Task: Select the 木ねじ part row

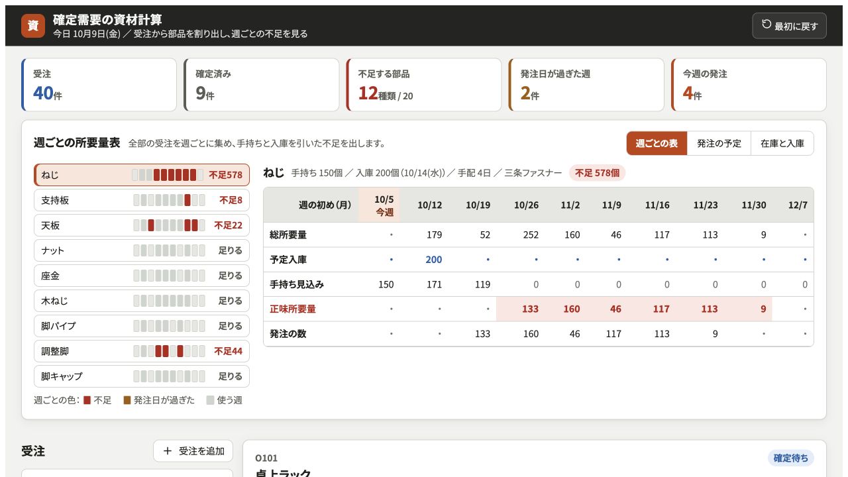Action: tap(142, 301)
